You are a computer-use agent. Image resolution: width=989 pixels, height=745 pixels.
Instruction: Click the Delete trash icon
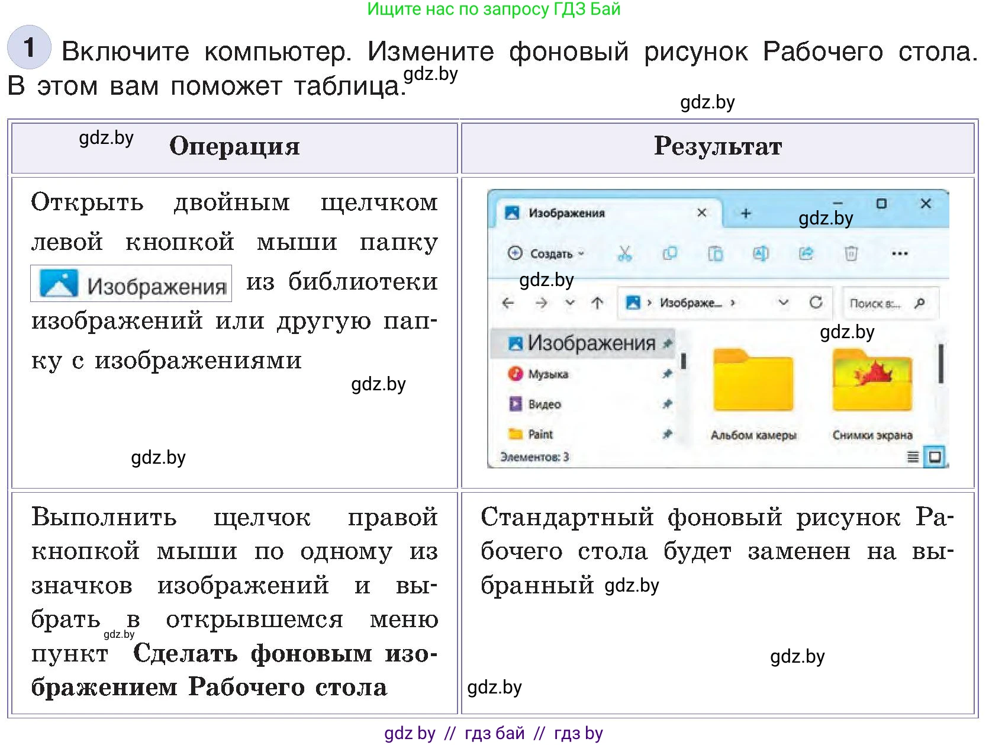click(x=851, y=254)
